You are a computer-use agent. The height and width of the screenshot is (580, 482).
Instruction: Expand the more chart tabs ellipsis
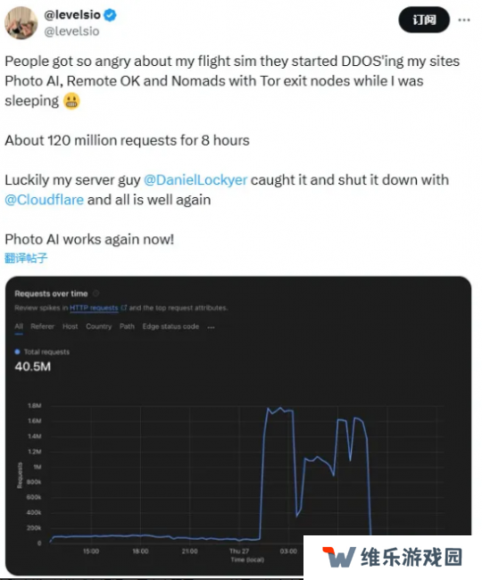(x=211, y=327)
